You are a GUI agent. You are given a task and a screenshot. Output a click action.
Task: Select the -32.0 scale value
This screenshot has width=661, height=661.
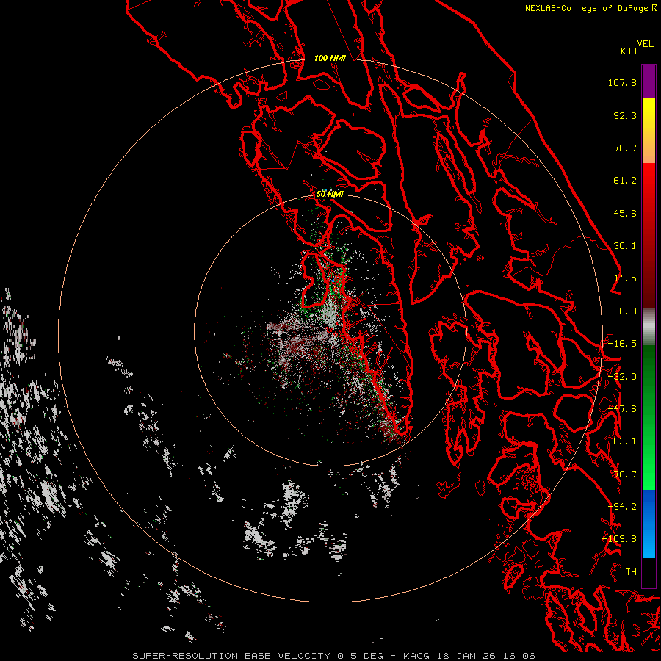click(622, 377)
